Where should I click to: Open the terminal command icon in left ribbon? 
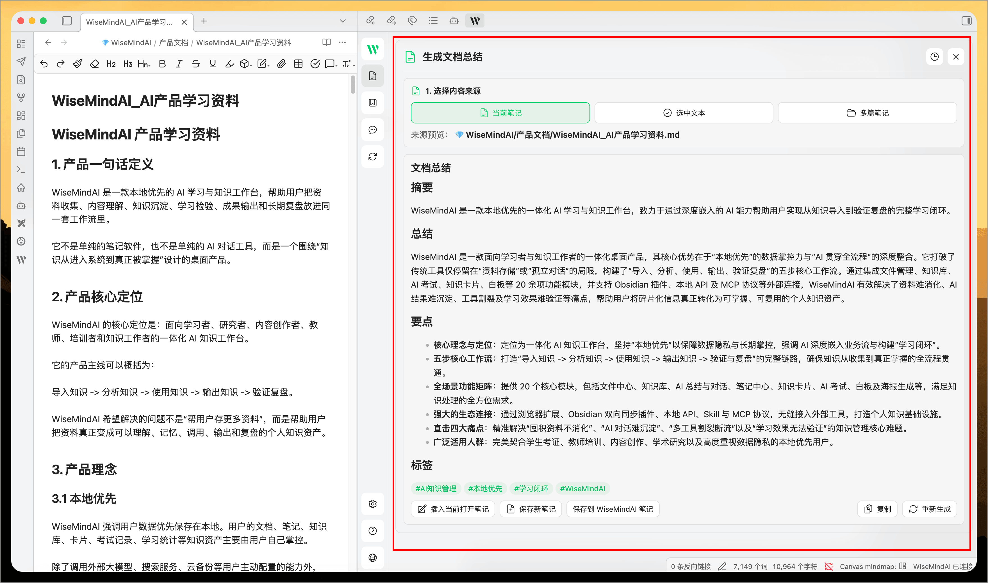(x=21, y=169)
